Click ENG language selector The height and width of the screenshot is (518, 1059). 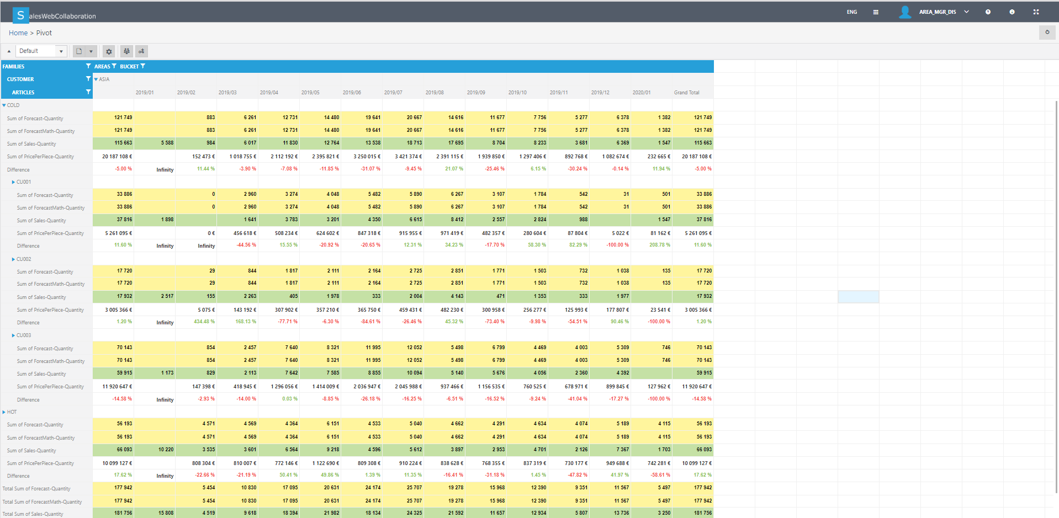click(x=852, y=12)
